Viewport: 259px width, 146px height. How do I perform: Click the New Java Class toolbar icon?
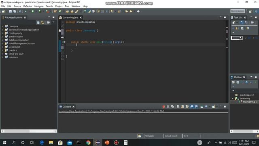click(60, 11)
